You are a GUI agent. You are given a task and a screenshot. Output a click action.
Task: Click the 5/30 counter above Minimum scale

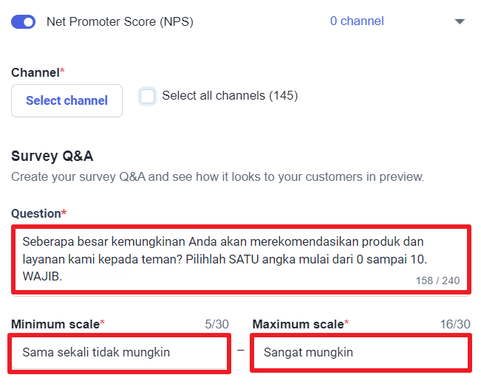pyautogui.click(x=216, y=324)
